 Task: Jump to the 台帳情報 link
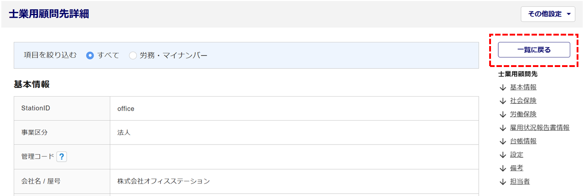[x=523, y=141]
